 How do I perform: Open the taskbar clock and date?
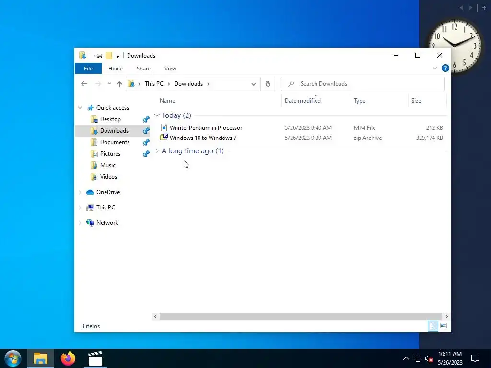click(450, 358)
